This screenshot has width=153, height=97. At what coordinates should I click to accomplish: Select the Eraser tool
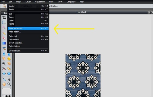(4, 38)
